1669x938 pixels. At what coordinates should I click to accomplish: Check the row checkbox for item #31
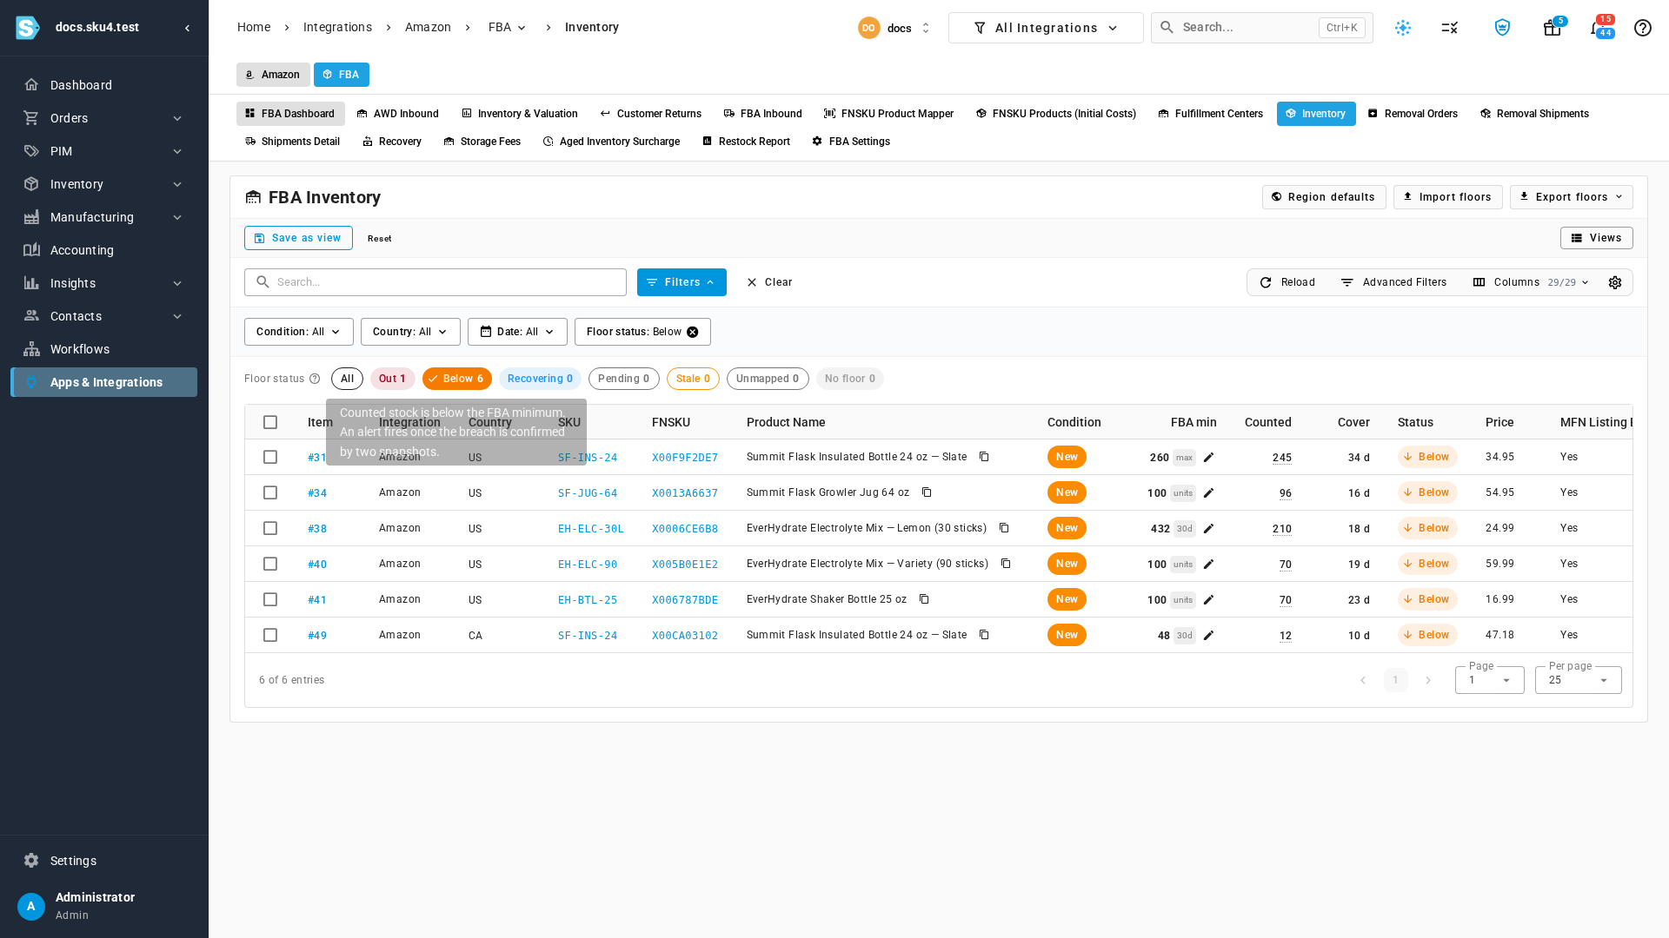pos(270,457)
